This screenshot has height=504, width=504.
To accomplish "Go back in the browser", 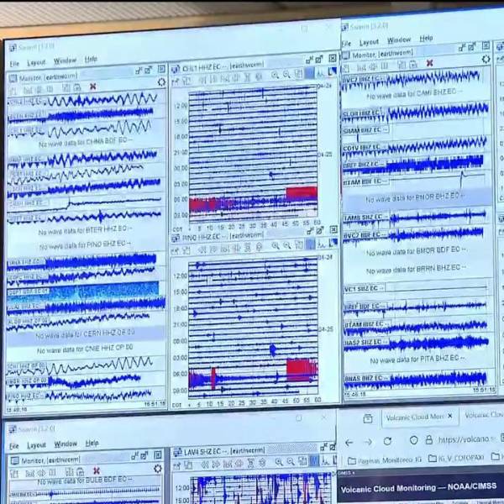I will tap(349, 441).
